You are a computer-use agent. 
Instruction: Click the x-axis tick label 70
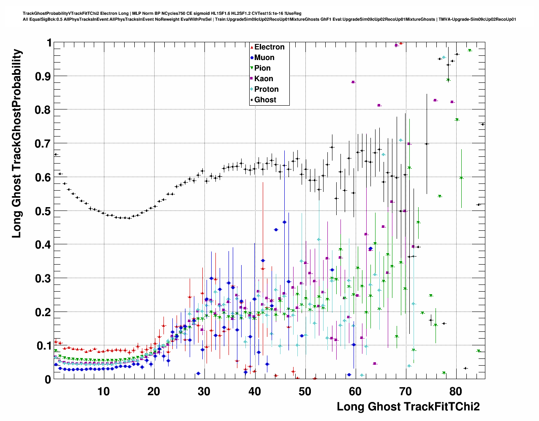click(406, 391)
